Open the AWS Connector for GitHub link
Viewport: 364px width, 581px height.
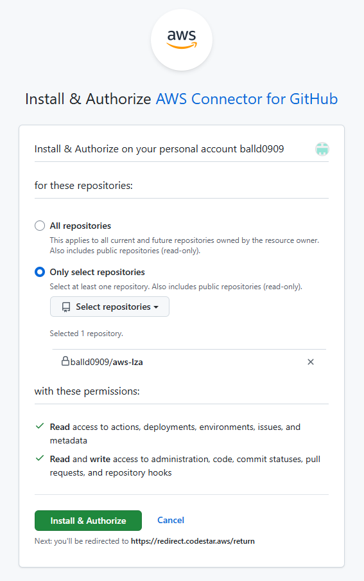(247, 99)
